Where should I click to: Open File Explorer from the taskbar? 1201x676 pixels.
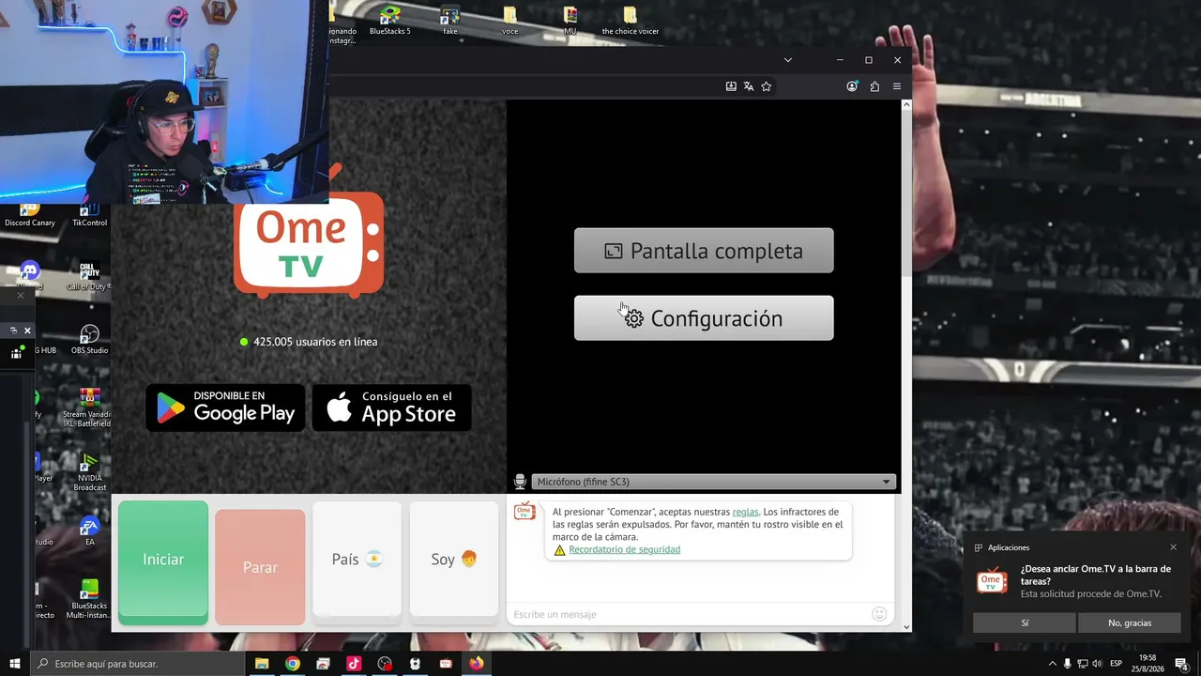click(262, 664)
